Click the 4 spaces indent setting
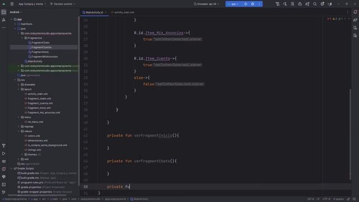The width and height of the screenshot is (359, 202). click(338, 199)
